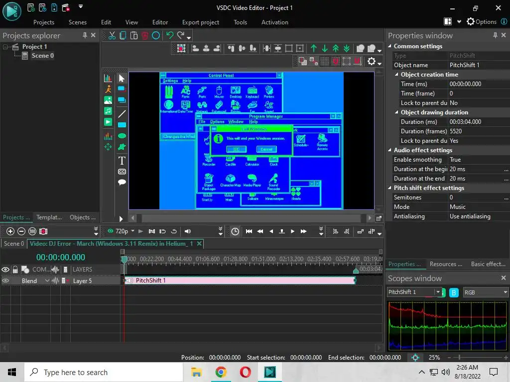510x382 pixels.
Task: Click the green Undo arrow
Action: 170,35
